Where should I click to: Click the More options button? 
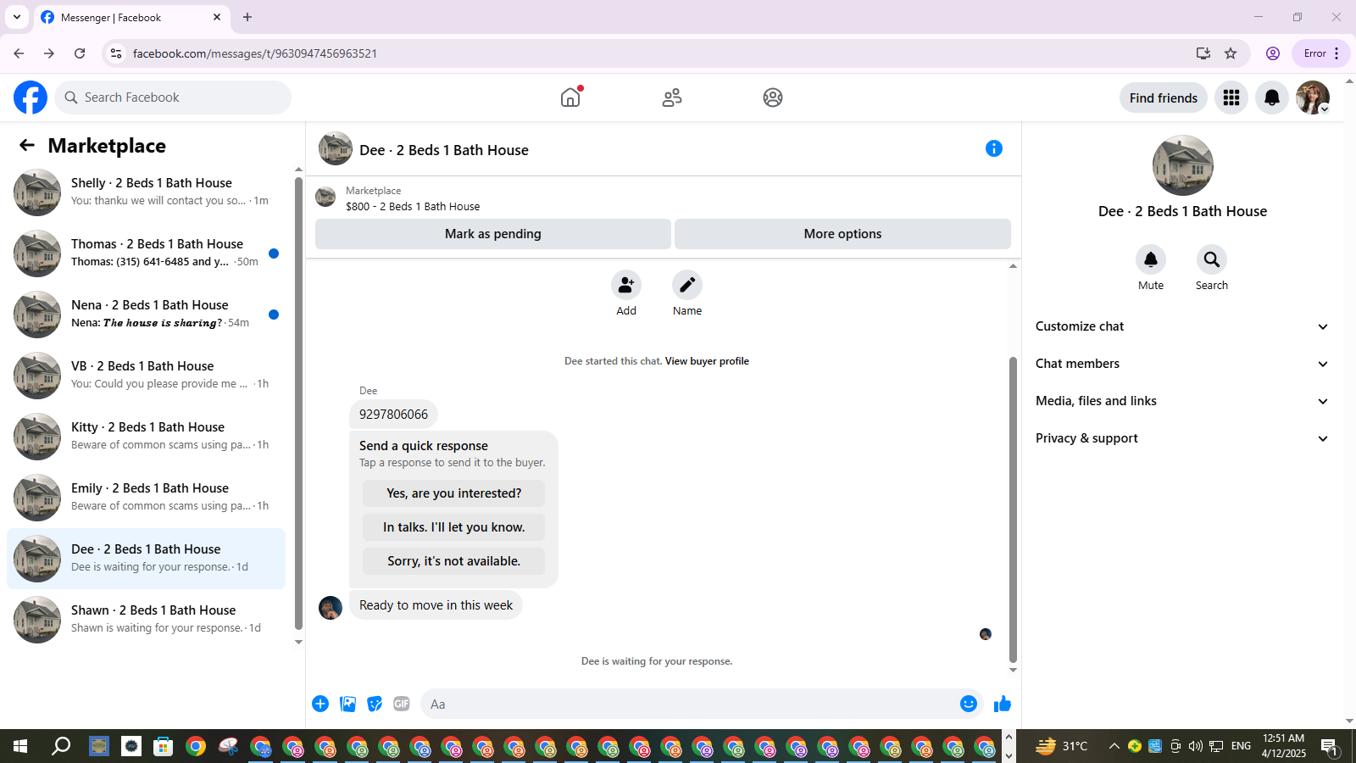842,234
